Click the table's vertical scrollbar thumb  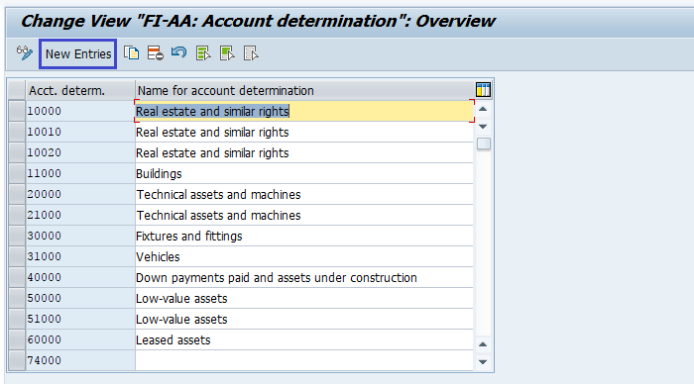point(484,144)
